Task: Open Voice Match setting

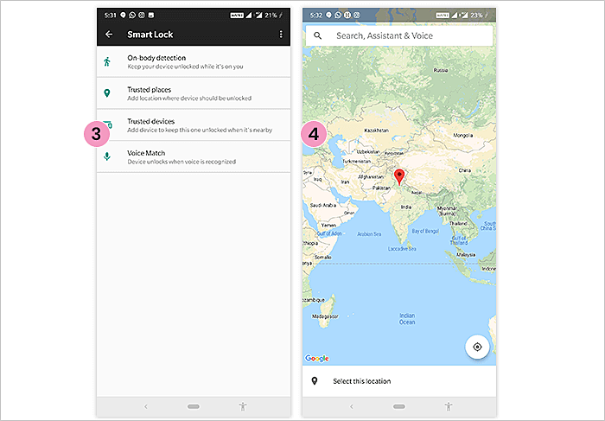Action: pos(194,156)
